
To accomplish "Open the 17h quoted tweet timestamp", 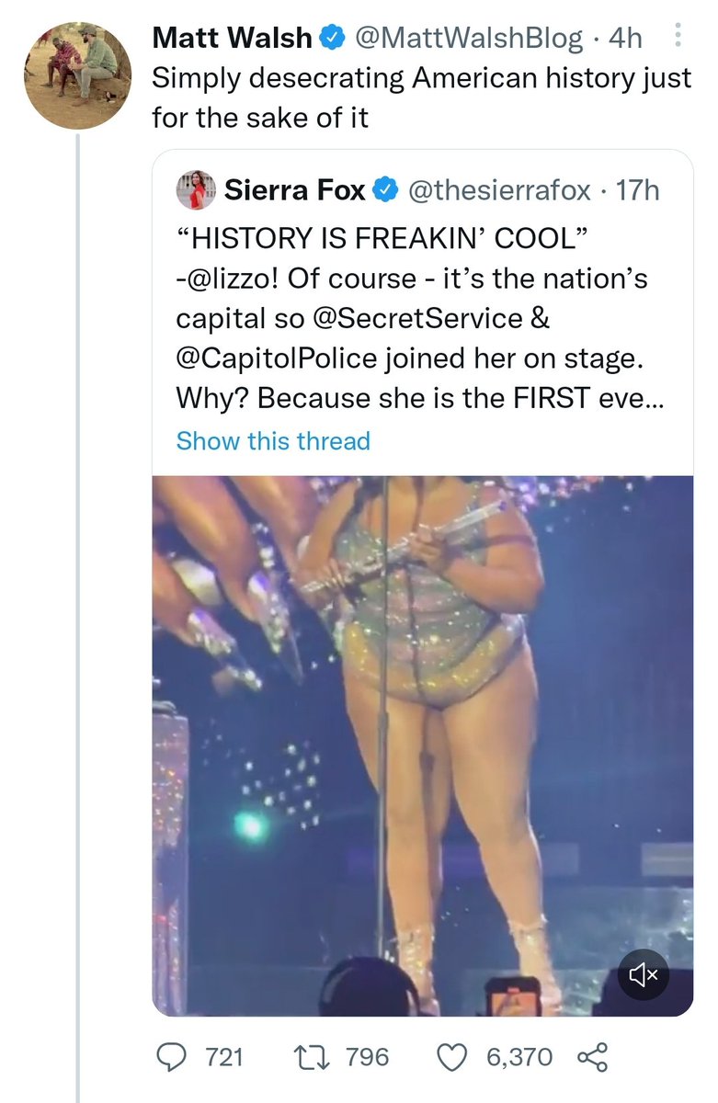I will [x=638, y=190].
